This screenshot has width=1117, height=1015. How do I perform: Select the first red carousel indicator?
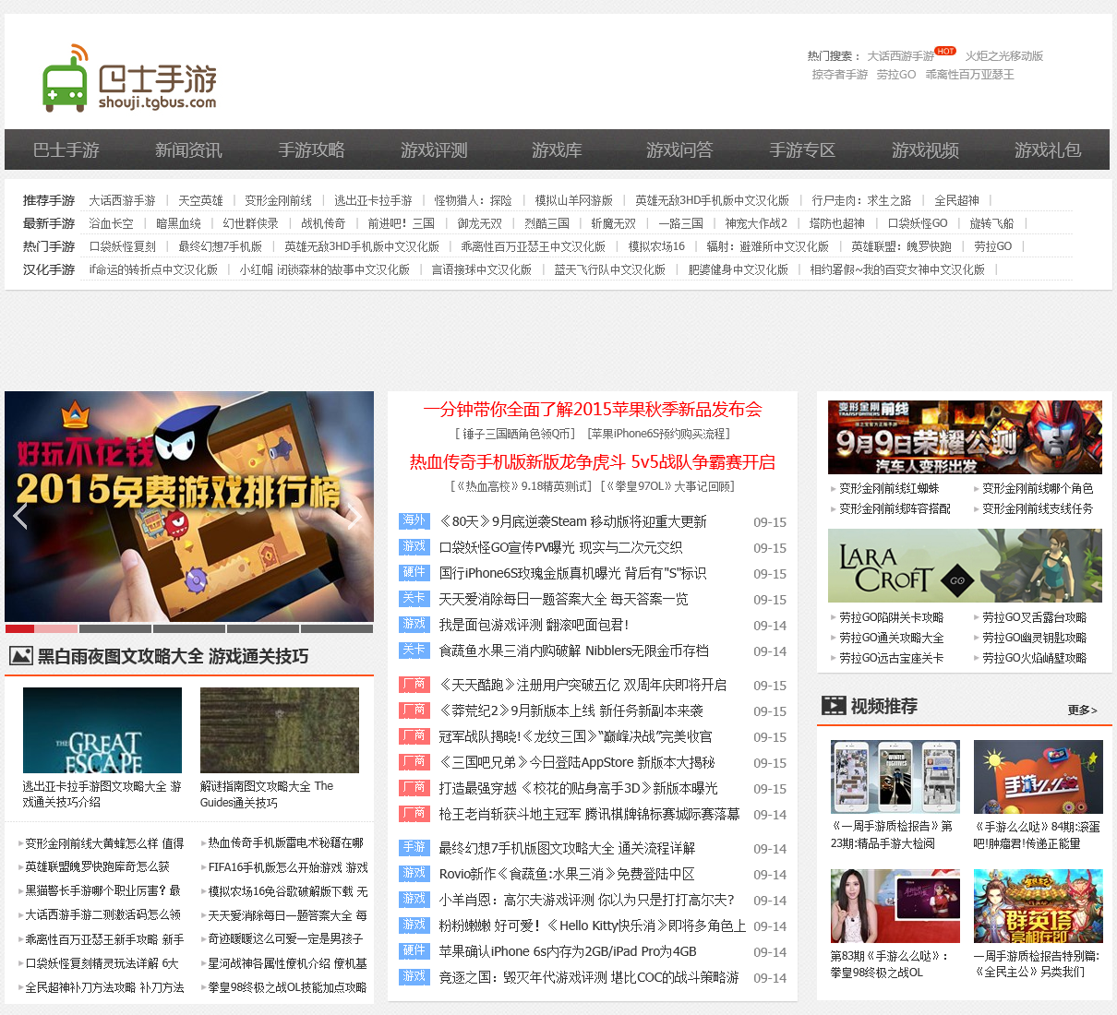[19, 629]
